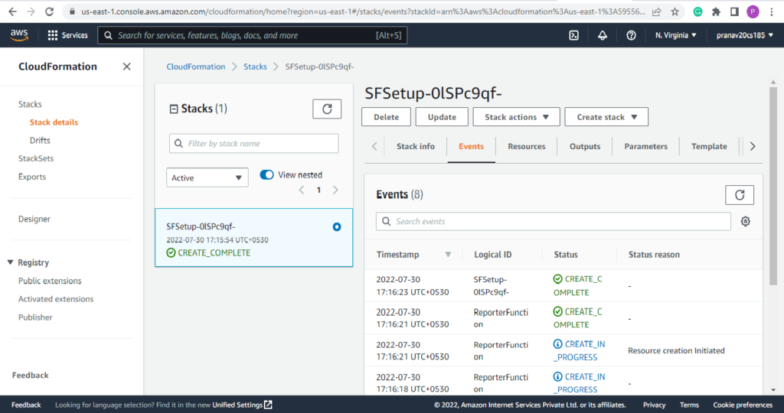784x413 pixels.
Task: Select the SFSetup-0lSPc9qf- stack radio button
Action: click(x=337, y=226)
